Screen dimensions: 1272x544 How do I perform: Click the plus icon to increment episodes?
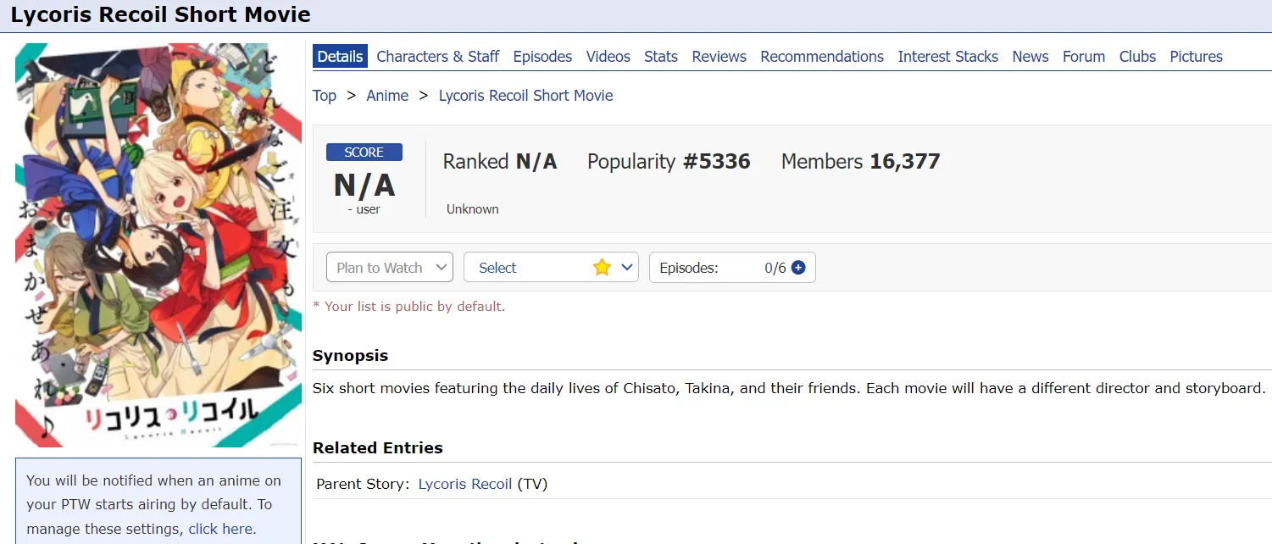[797, 268]
